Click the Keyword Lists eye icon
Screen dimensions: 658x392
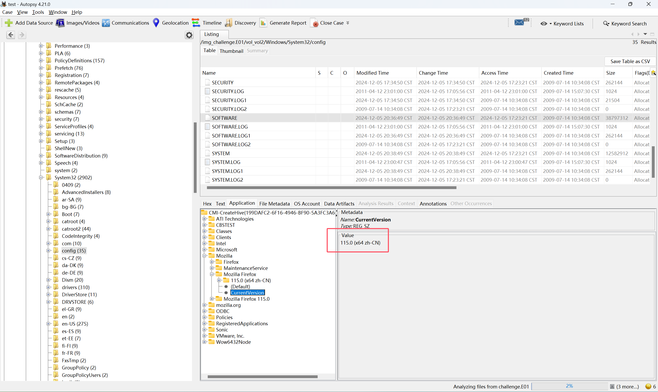pos(543,24)
